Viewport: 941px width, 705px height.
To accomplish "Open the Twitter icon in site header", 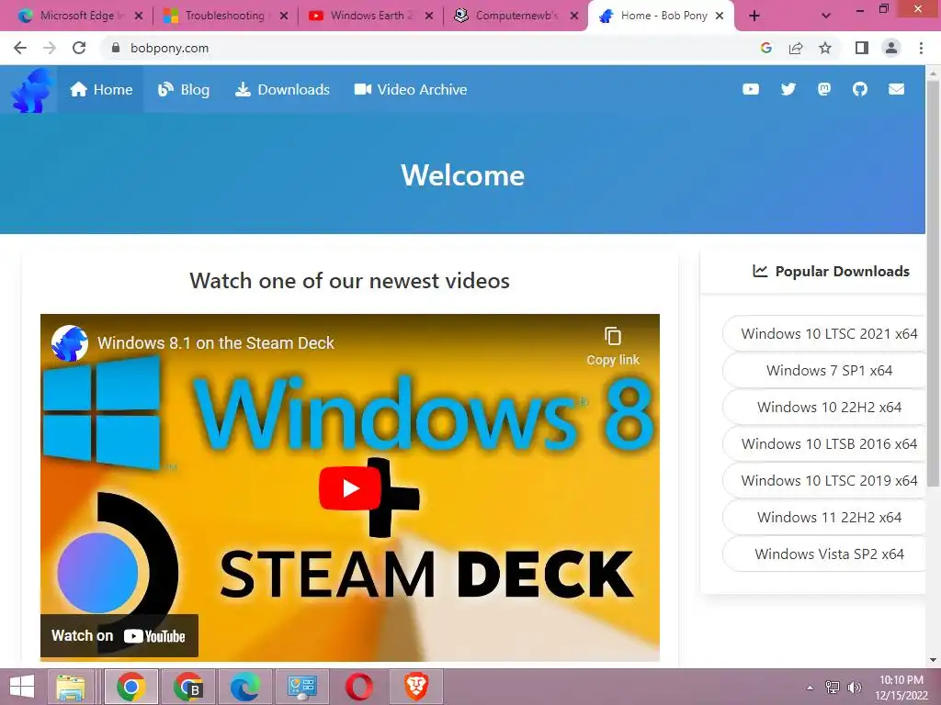I will pos(788,89).
